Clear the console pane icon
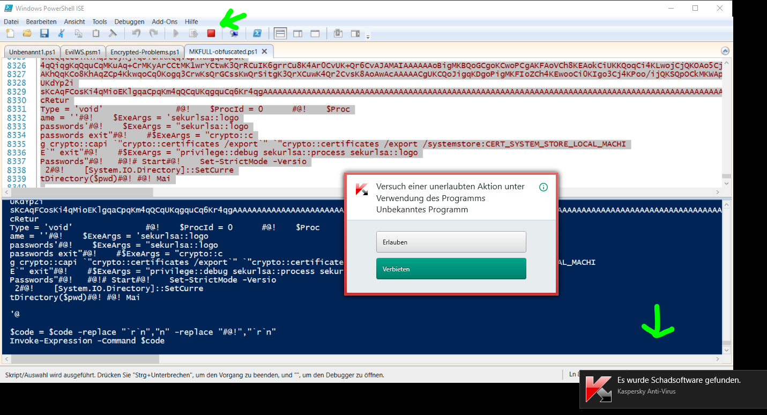This screenshot has width=767, height=415. [113, 33]
